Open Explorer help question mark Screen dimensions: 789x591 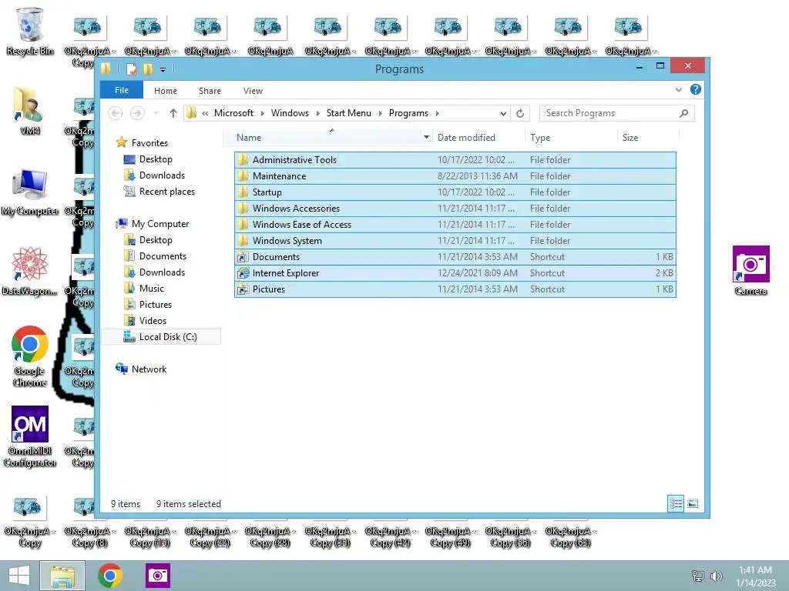[696, 89]
